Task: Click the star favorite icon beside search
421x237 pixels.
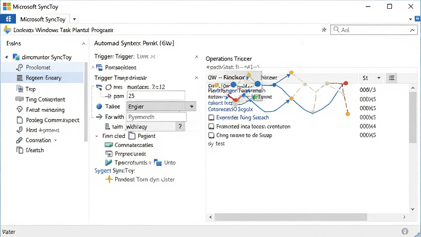Action: (x=324, y=30)
